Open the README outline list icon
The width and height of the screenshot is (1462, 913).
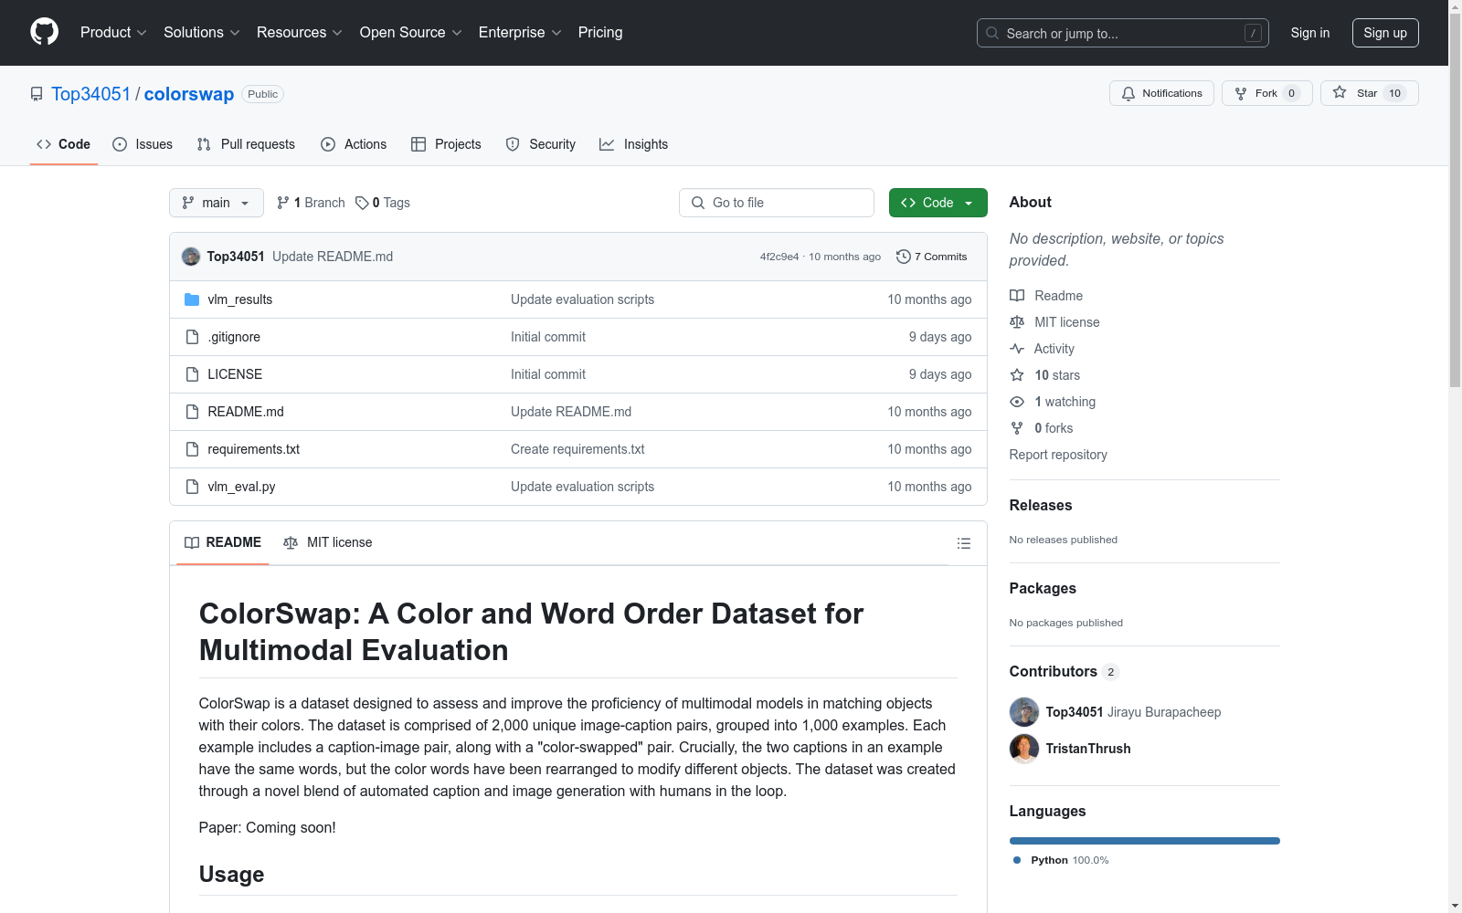click(x=963, y=543)
